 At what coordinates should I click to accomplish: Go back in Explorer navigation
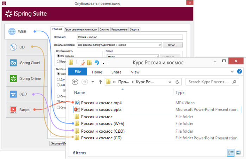point(75,82)
